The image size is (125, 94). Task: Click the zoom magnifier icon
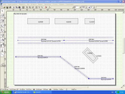pos(39,7)
